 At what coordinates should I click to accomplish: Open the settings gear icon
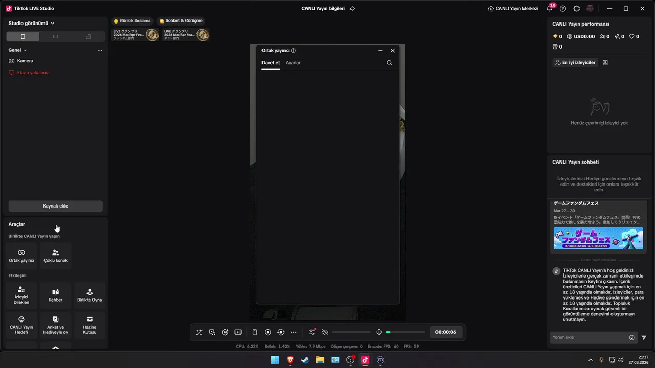click(x=577, y=9)
